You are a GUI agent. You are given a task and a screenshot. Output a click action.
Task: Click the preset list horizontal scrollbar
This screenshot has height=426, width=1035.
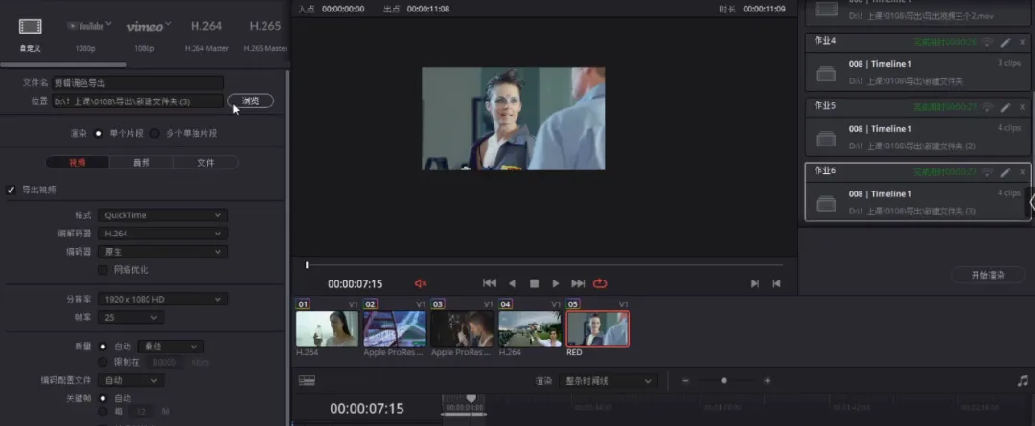[63, 65]
